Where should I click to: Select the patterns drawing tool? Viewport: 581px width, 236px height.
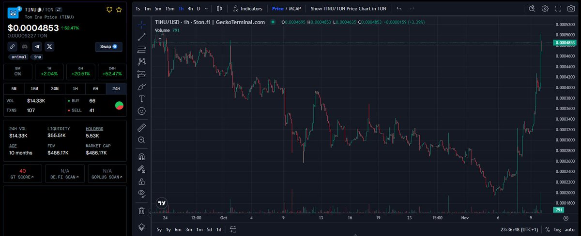coord(142,61)
